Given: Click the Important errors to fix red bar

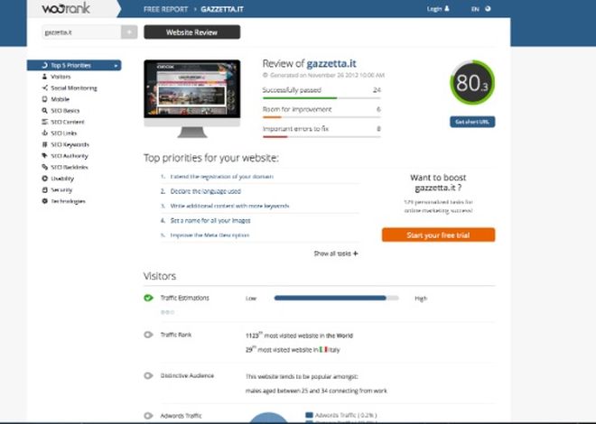Looking at the screenshot, I should [x=275, y=136].
